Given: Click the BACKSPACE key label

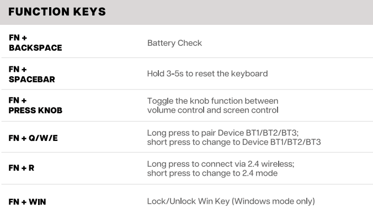Looking at the screenshot, I should (x=35, y=48).
